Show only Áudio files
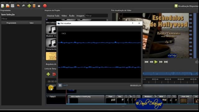The width and height of the screenshot is (199, 112). coord(72,16)
